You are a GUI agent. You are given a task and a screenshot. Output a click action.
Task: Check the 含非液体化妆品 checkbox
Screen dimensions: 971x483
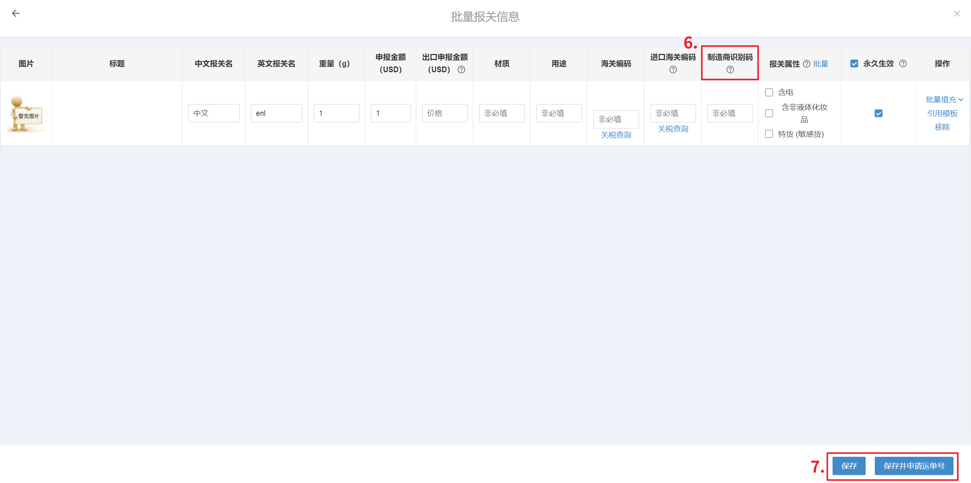pyautogui.click(x=769, y=113)
